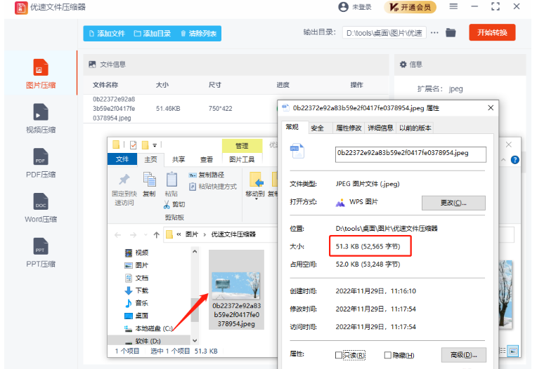Click 文件名称 column header
Viewport: 537px width, 369px height.
(x=105, y=85)
